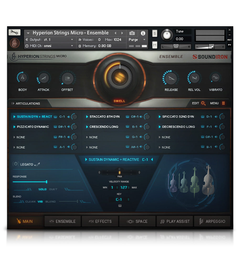The width and height of the screenshot is (239, 263).
Task: Open the instrument info 'i' icon
Action: pyautogui.click(x=143, y=33)
